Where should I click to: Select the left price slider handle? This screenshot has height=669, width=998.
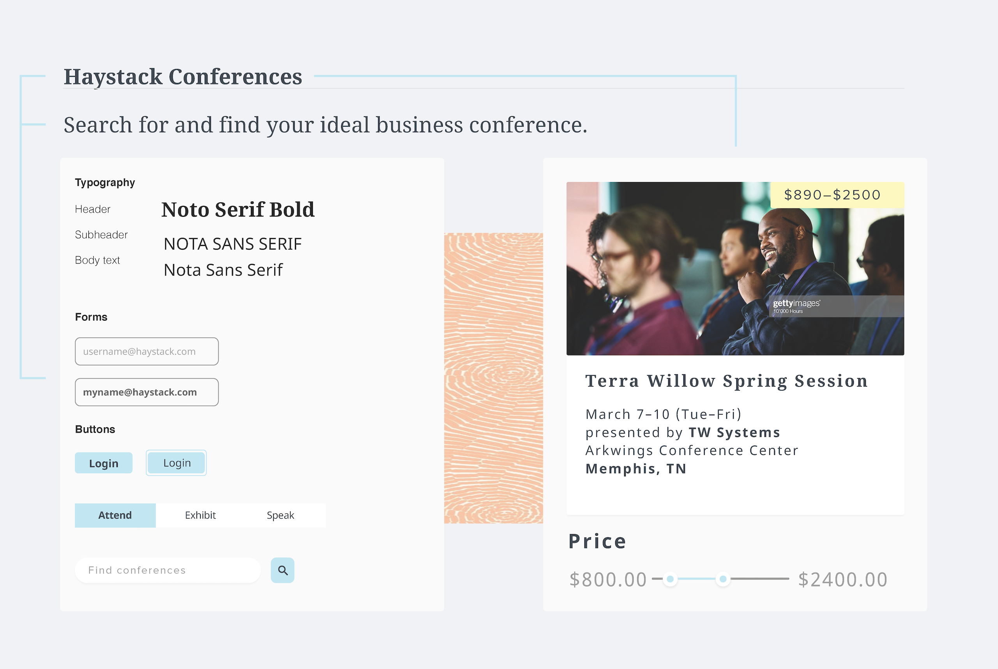pos(670,579)
